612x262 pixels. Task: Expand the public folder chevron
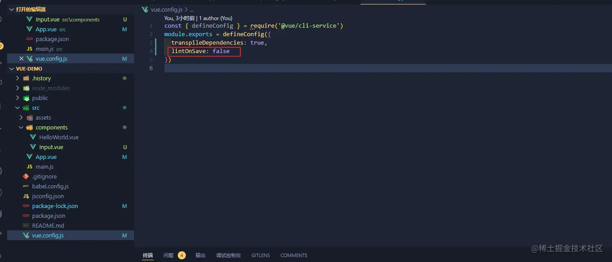pos(18,98)
